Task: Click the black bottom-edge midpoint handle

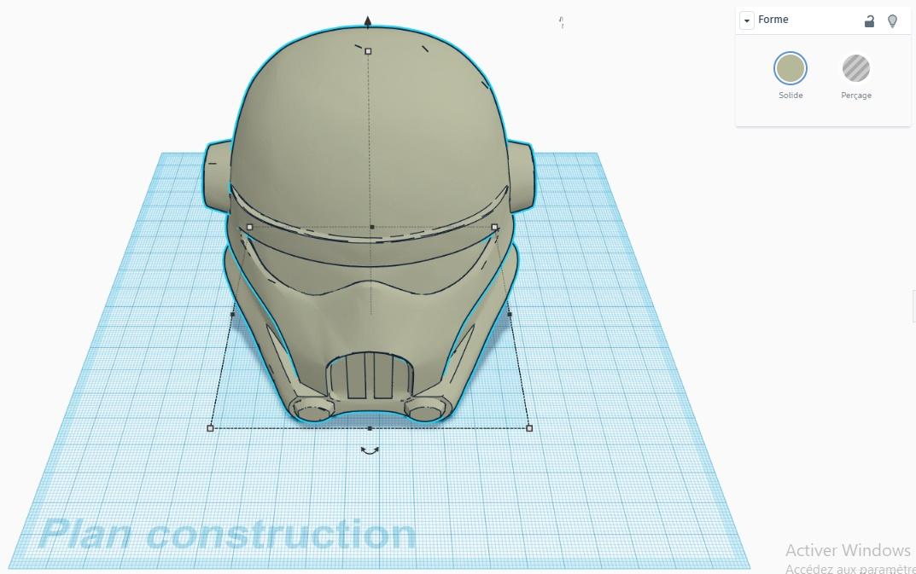Action: tap(370, 428)
